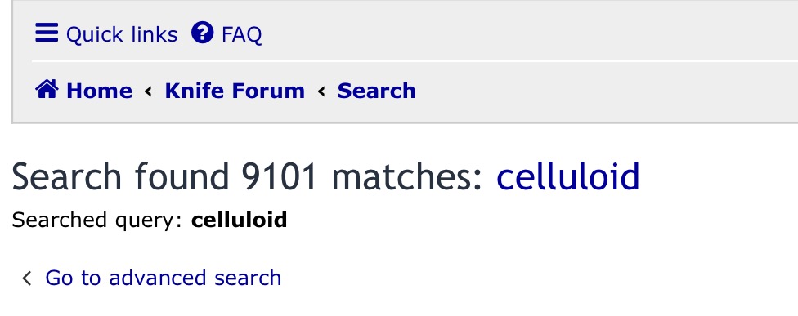Viewport: 798px width, 316px height.
Task: Click the empty navbar area right of FAQ
Action: (x=529, y=33)
